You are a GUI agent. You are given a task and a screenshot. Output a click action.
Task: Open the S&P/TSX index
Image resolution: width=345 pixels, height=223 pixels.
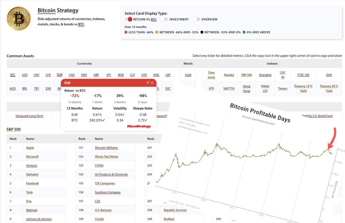click(x=229, y=89)
